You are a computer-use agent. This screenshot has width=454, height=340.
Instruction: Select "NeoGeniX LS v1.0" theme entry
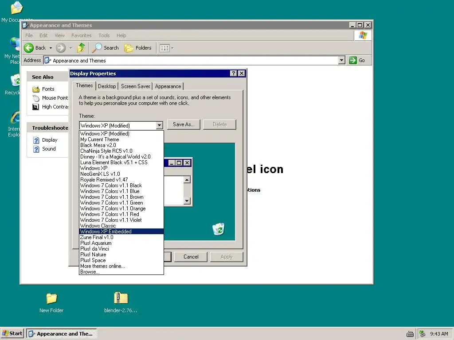[x=121, y=174]
